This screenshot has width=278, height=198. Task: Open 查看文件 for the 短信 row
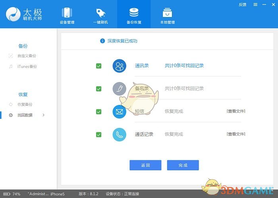pyautogui.click(x=236, y=111)
